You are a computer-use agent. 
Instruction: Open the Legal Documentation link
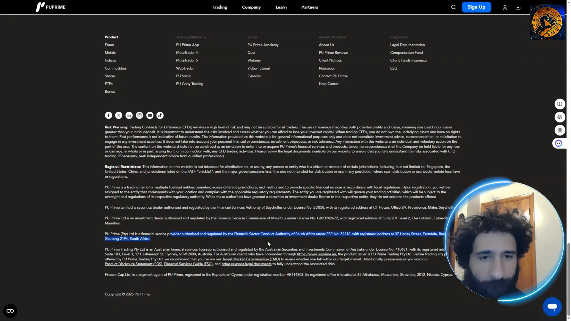coord(407,45)
